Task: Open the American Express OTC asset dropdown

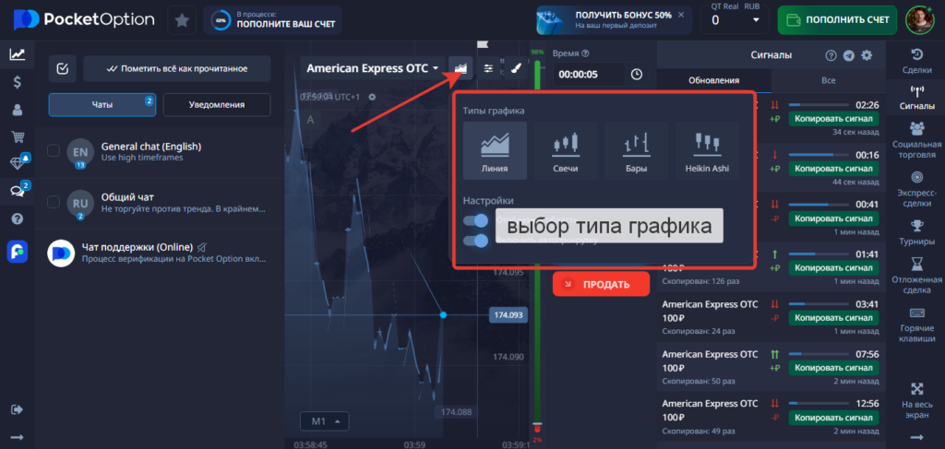Action: coord(372,68)
